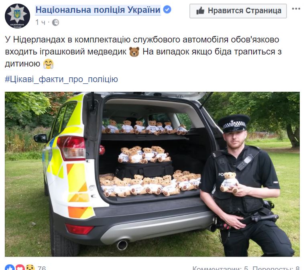Open the #Цікаві_факти_про_поліцію hashtag
This screenshot has width=307, height=270.
pyautogui.click(x=61, y=79)
